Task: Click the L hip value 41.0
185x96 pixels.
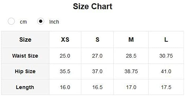Action: pos(166,71)
